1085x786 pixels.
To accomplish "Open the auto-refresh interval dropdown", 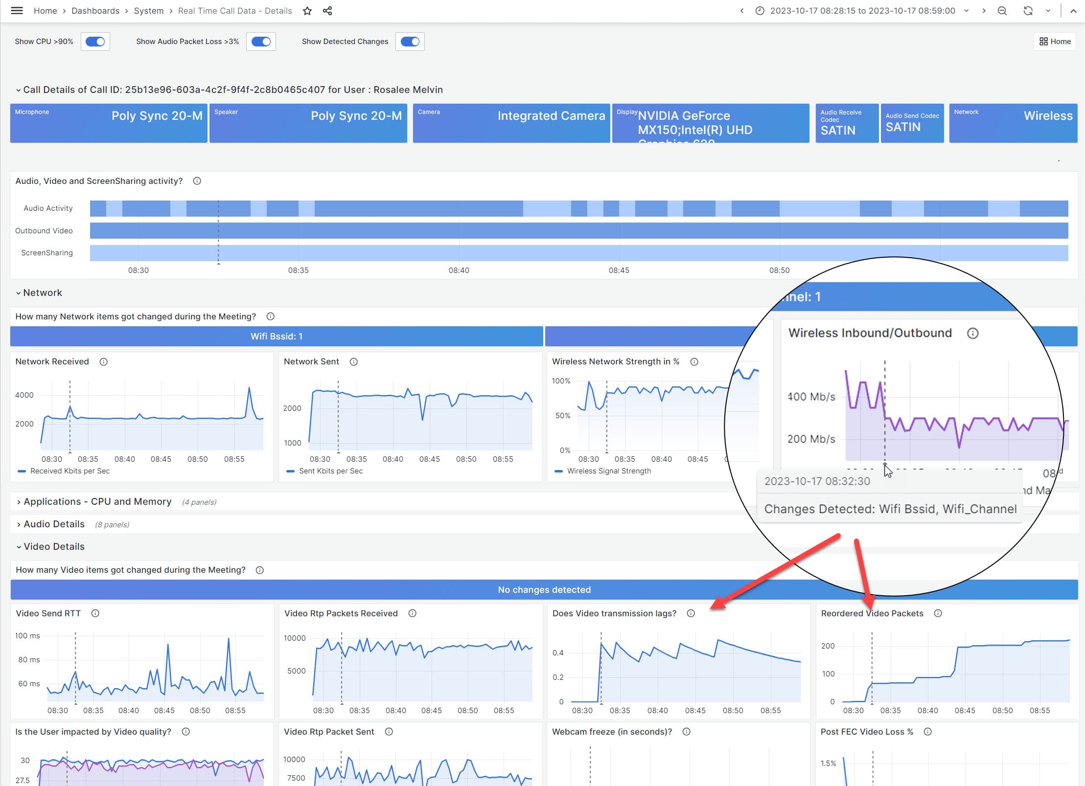I will 1048,11.
